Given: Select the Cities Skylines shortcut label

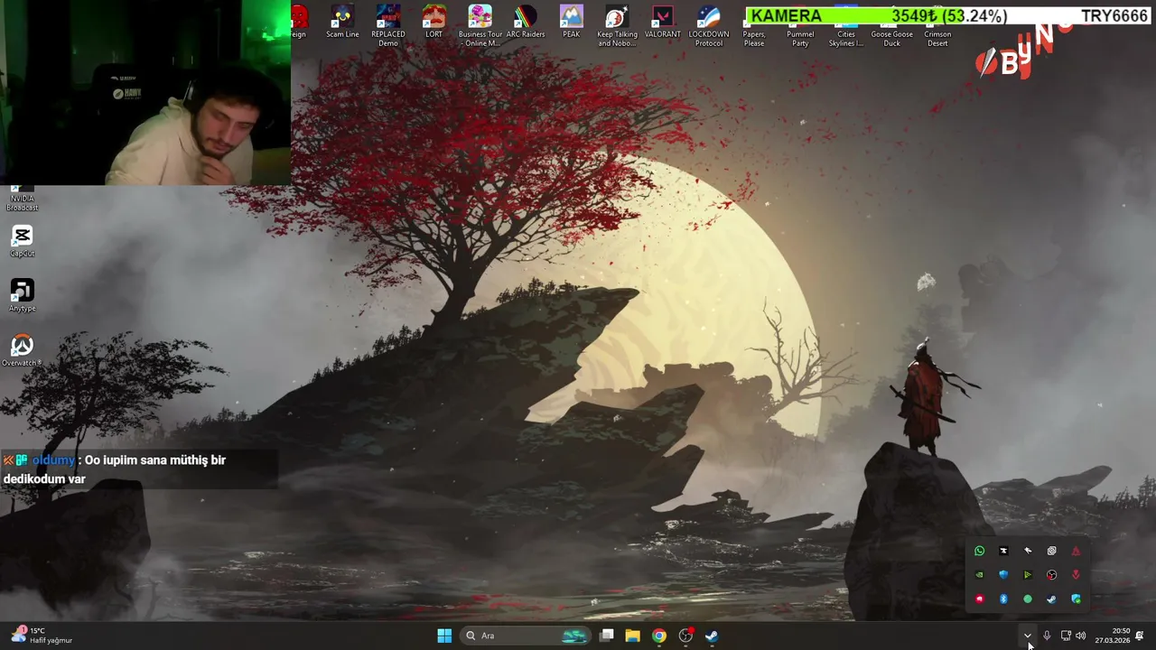Looking at the screenshot, I should pyautogui.click(x=846, y=39).
